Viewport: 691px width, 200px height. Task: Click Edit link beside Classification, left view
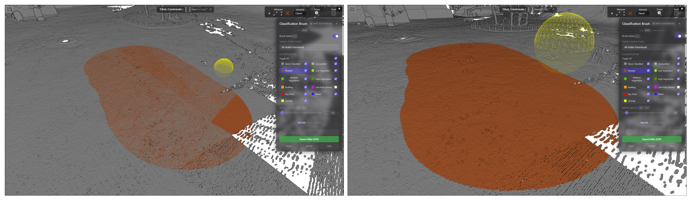tap(335, 54)
